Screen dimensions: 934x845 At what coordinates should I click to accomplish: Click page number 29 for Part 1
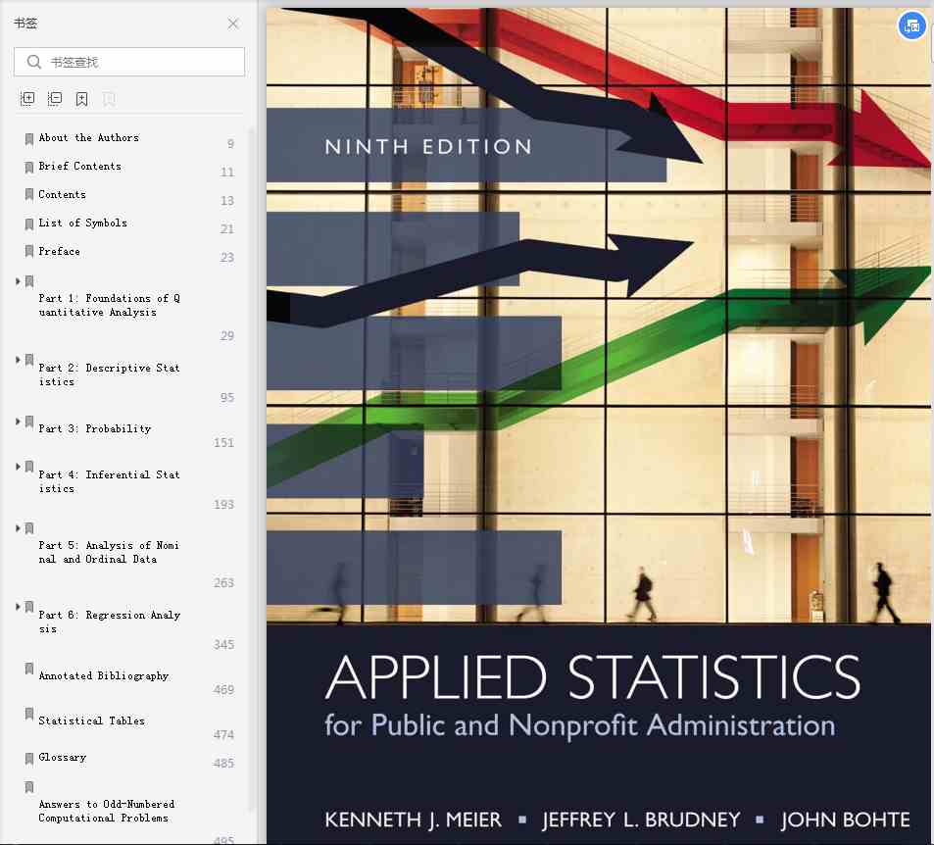227,336
